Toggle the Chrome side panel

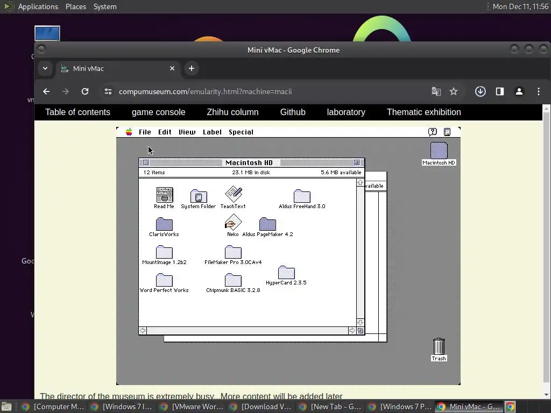500,91
